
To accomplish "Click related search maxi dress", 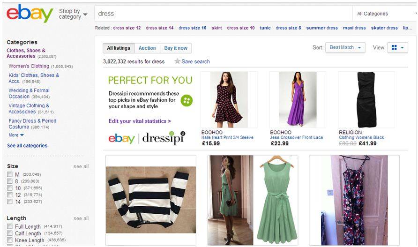I will click(354, 28).
